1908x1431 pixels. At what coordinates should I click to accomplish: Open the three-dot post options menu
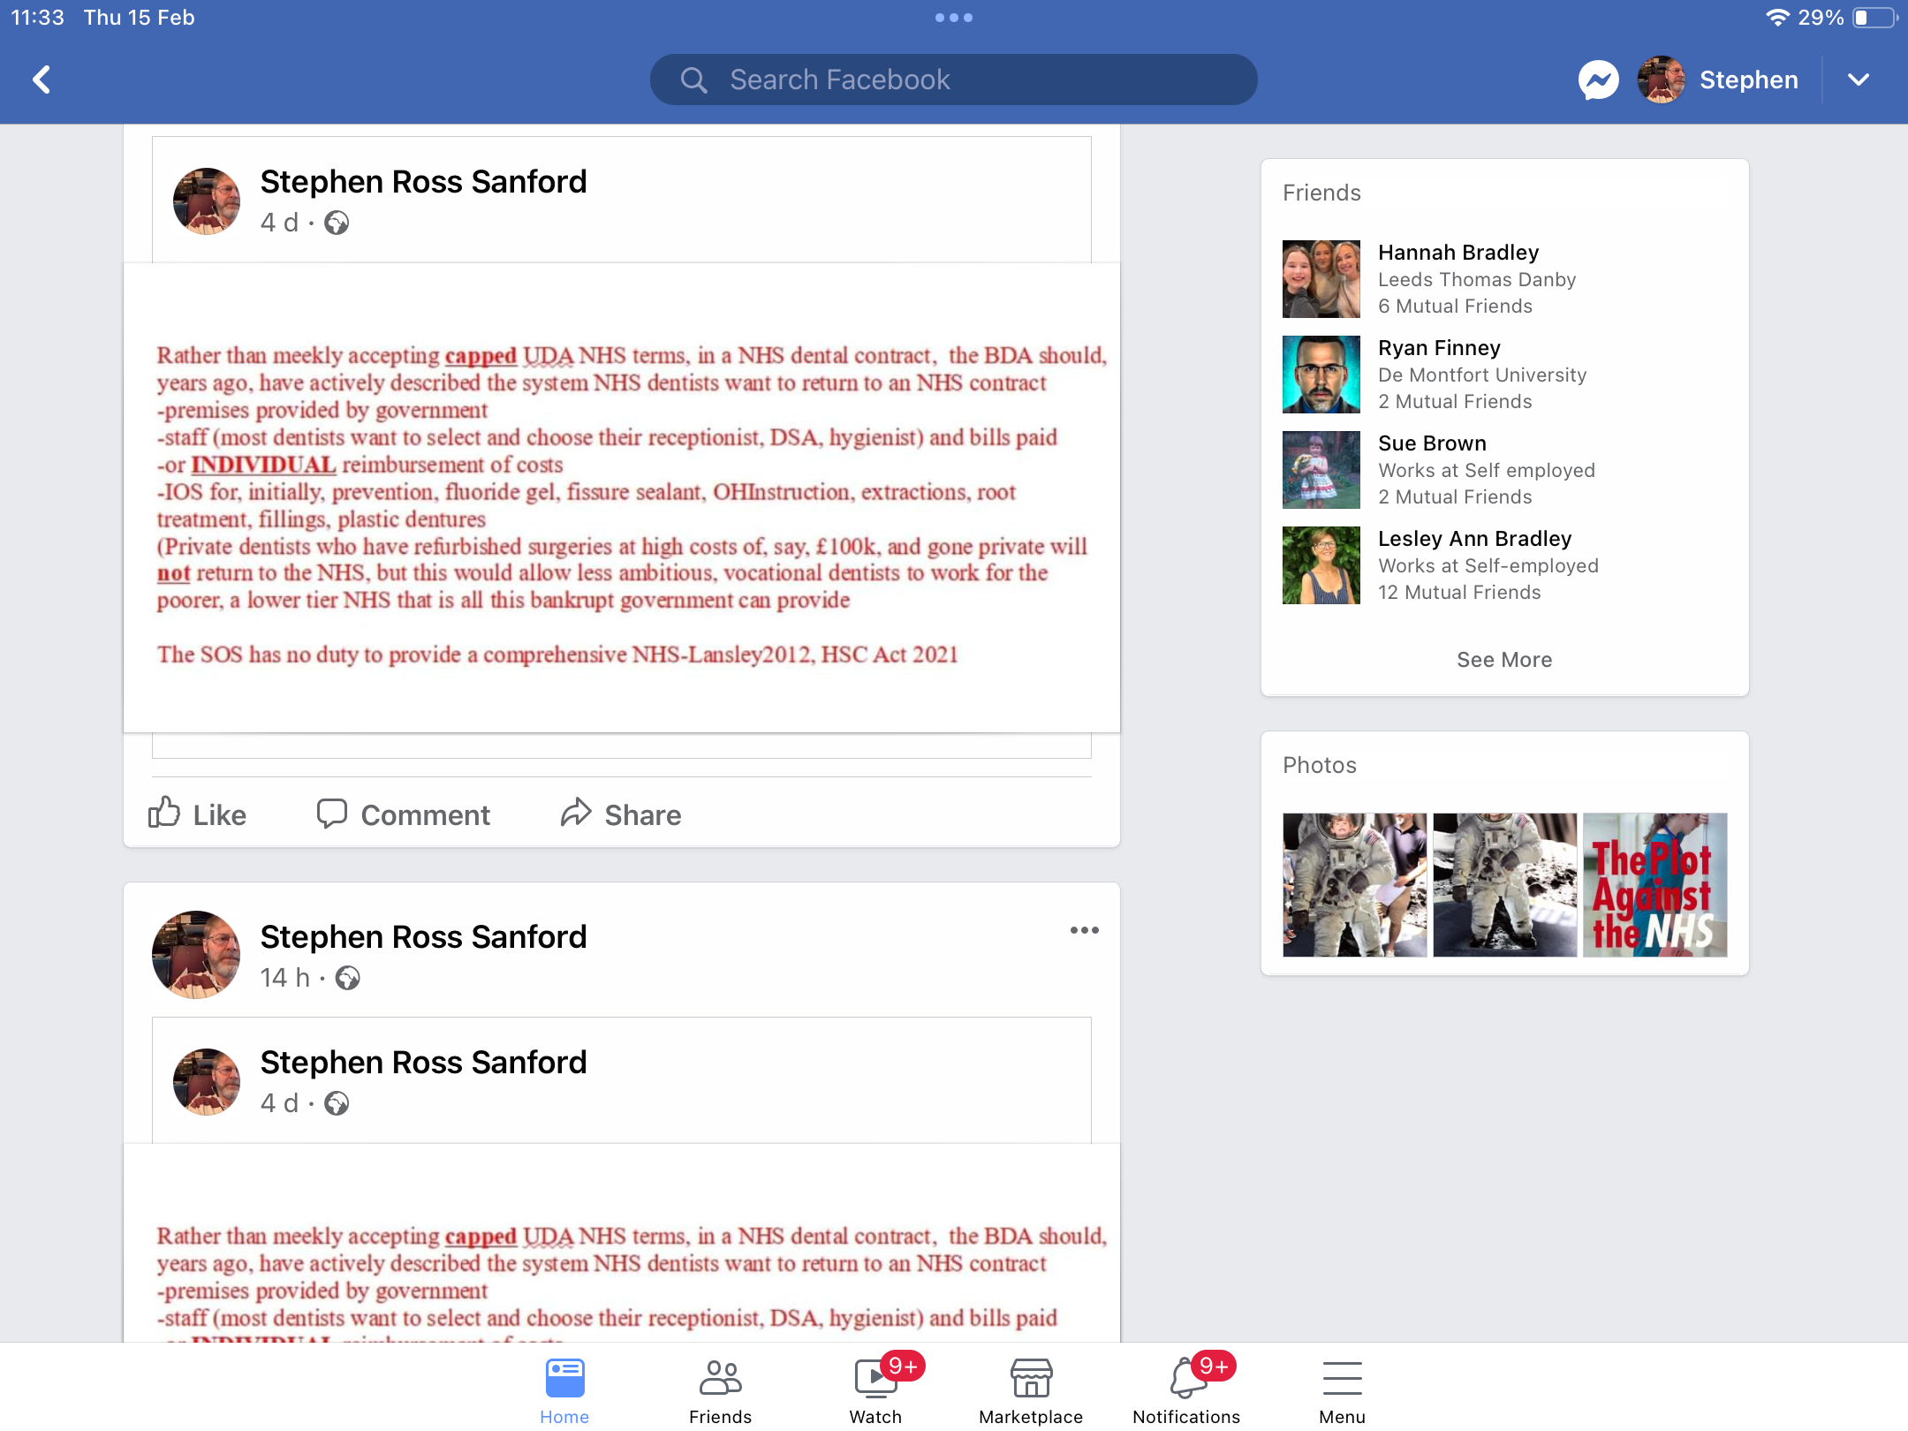click(1084, 930)
